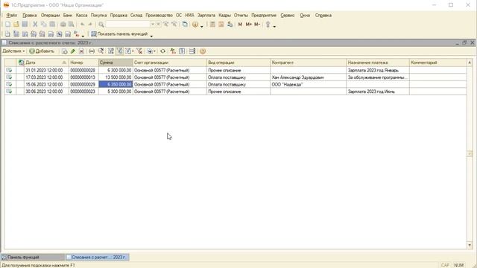Screen dimensions: 477x268
Task: Open the filter history dropdown icon
Action: [129, 51]
